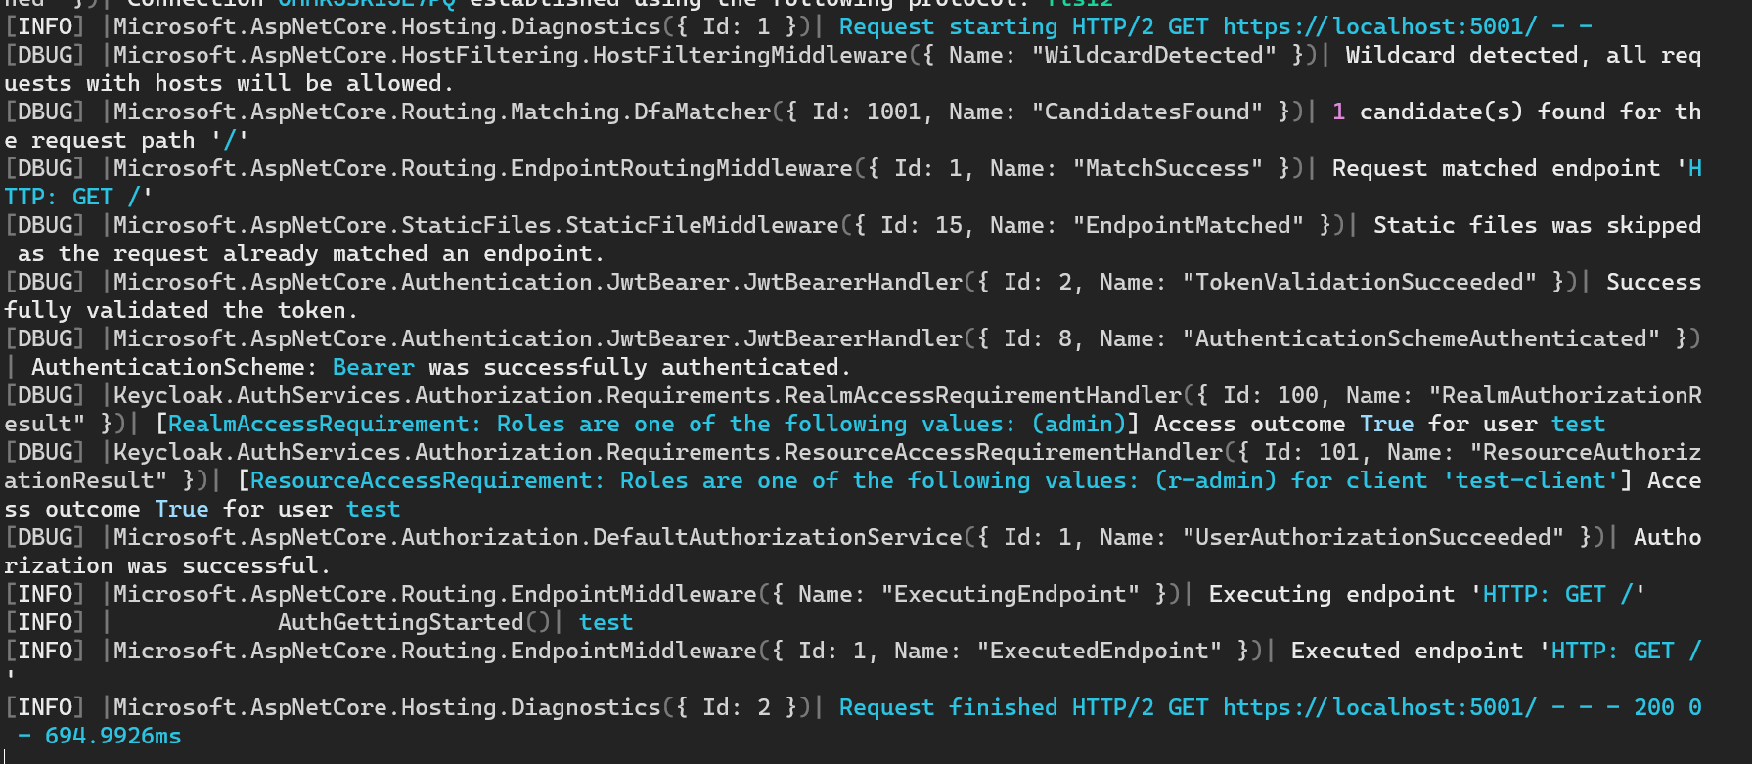The image size is (1752, 764).
Task: Click the 'Request starting HTTP/2 GET' text
Action: (1024, 26)
